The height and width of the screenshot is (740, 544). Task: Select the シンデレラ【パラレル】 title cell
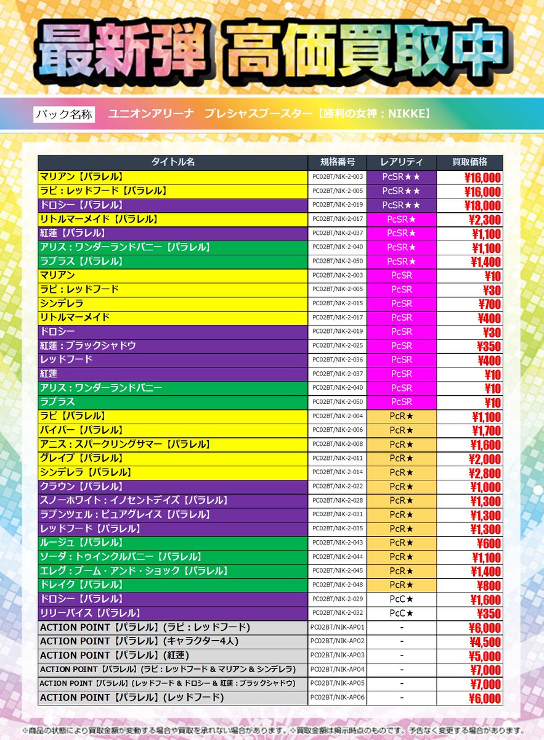click(x=173, y=473)
